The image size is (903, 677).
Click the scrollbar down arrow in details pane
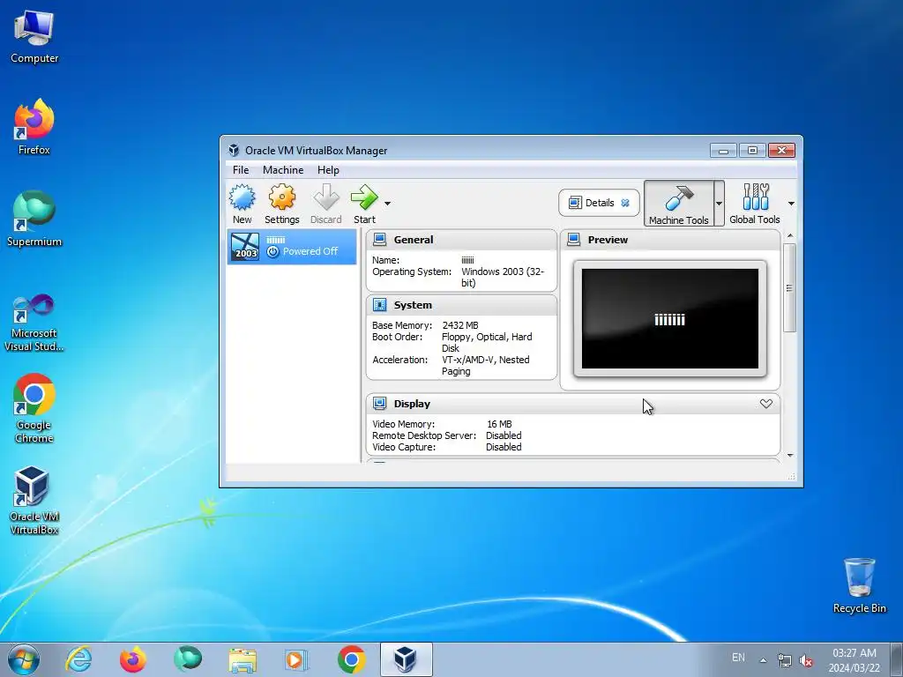pyautogui.click(x=790, y=456)
